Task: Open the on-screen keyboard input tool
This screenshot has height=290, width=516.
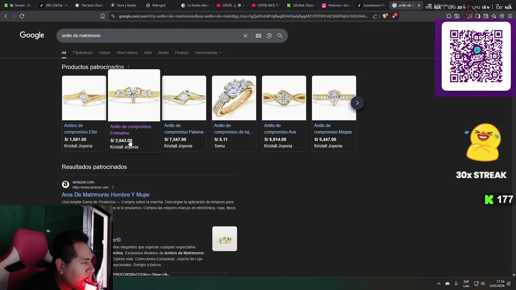Action: [258, 35]
